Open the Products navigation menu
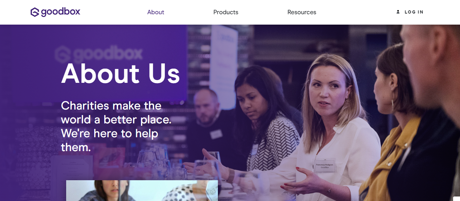The image size is (460, 201). point(226,12)
